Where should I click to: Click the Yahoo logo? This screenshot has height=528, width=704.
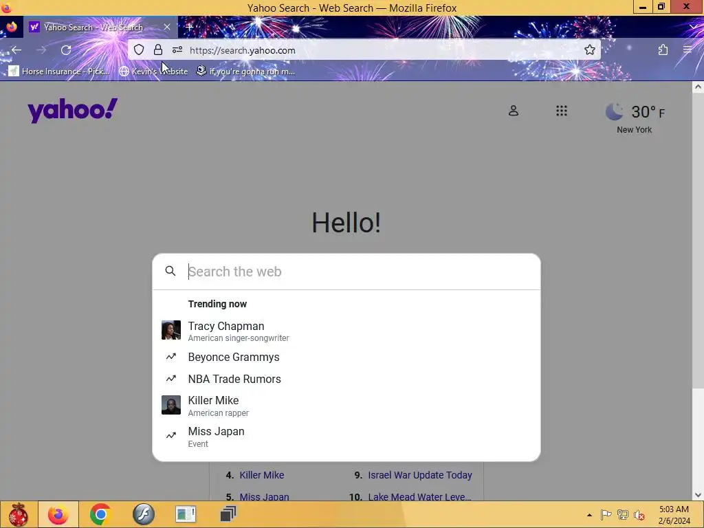[x=73, y=111]
